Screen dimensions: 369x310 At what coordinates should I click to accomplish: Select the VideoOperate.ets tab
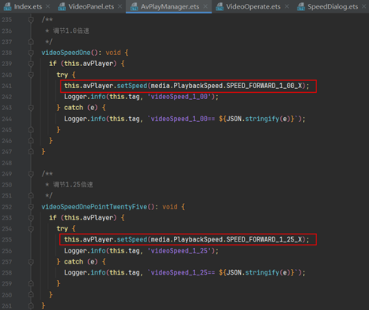pos(253,6)
